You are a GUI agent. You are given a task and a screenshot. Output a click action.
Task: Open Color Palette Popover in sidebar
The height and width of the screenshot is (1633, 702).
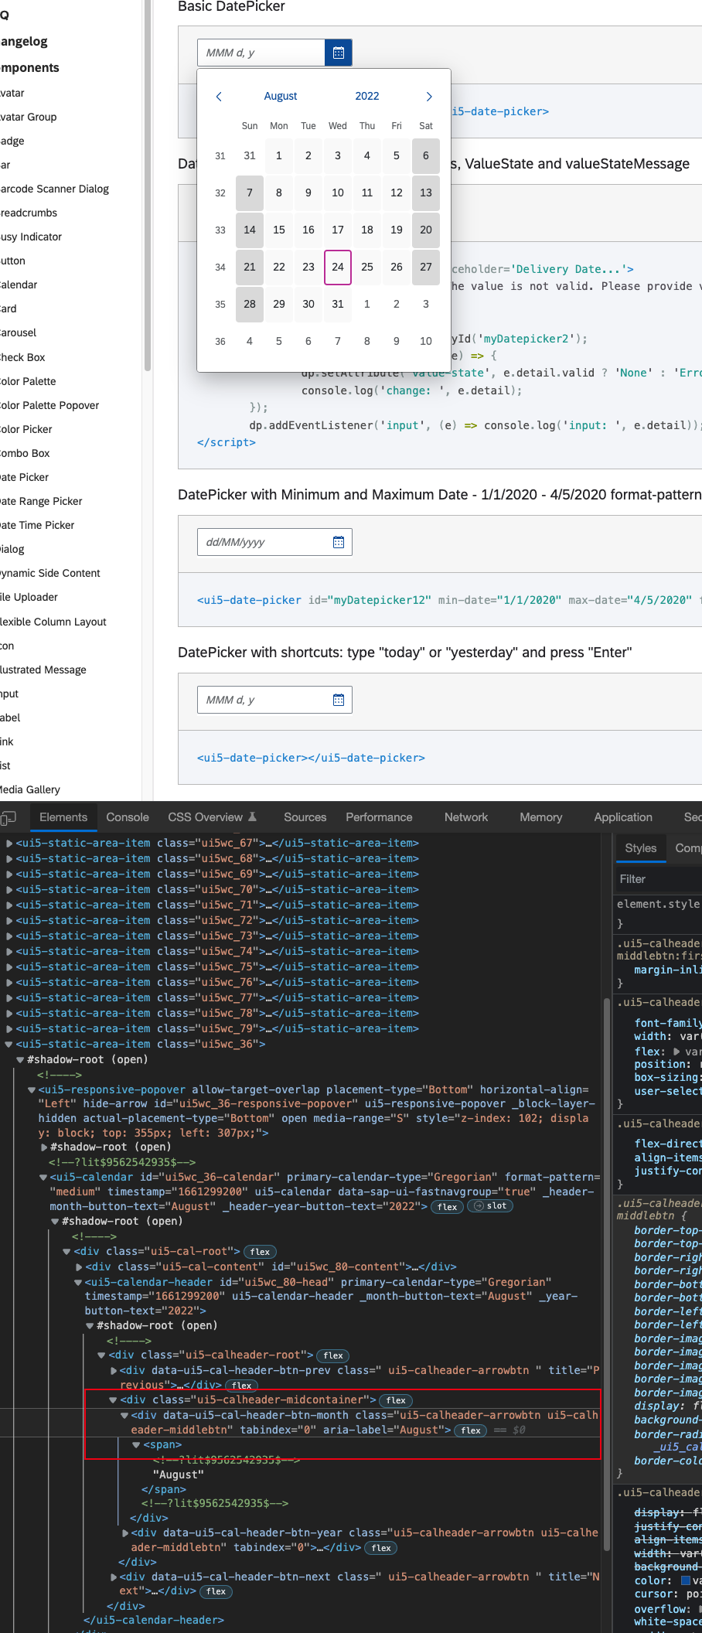[50, 405]
